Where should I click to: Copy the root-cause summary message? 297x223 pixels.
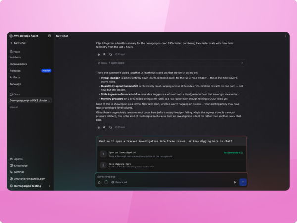110,127
